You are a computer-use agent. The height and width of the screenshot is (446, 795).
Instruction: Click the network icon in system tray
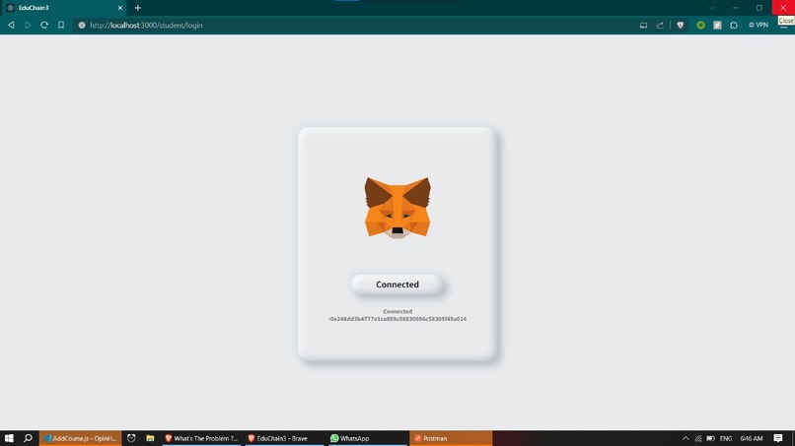[698, 438]
